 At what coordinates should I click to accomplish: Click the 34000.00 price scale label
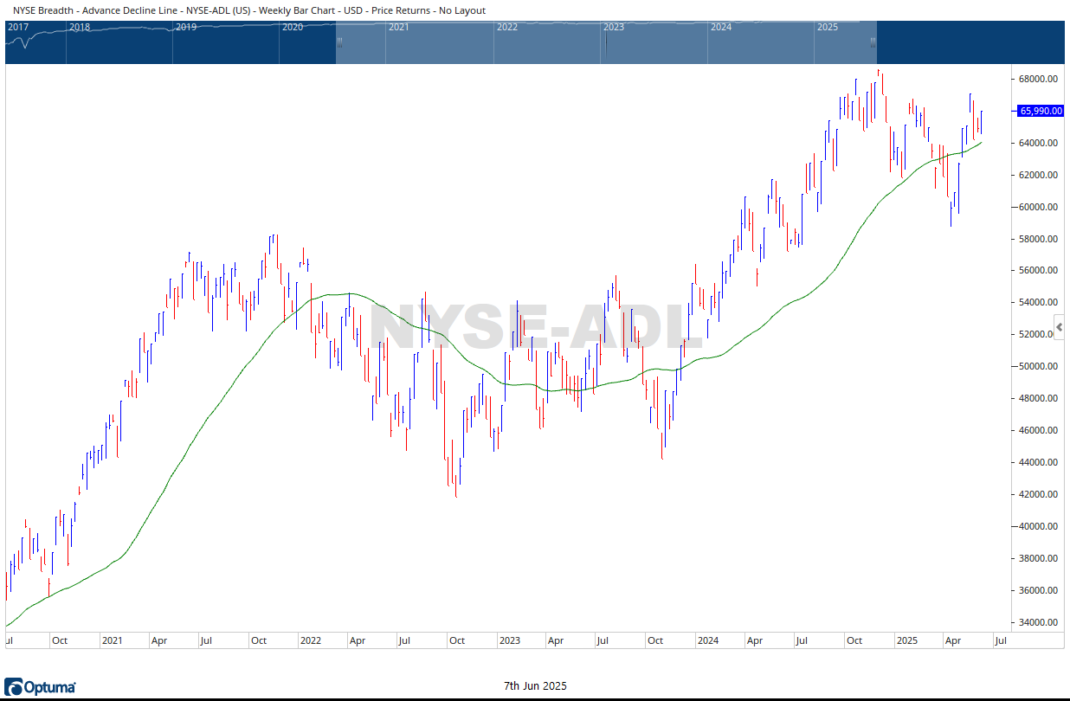coord(1038,622)
